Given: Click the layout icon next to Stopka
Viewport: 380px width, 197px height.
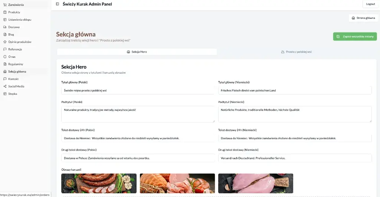Looking at the screenshot, I should point(5,94).
